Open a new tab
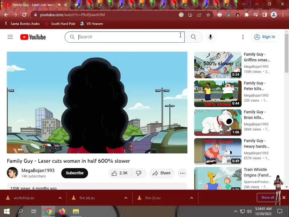 pos(76,5)
